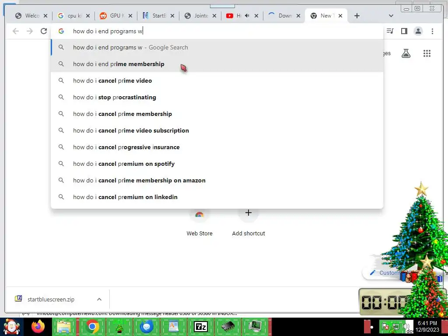Click the Chrome taskbar icon

click(x=92, y=327)
